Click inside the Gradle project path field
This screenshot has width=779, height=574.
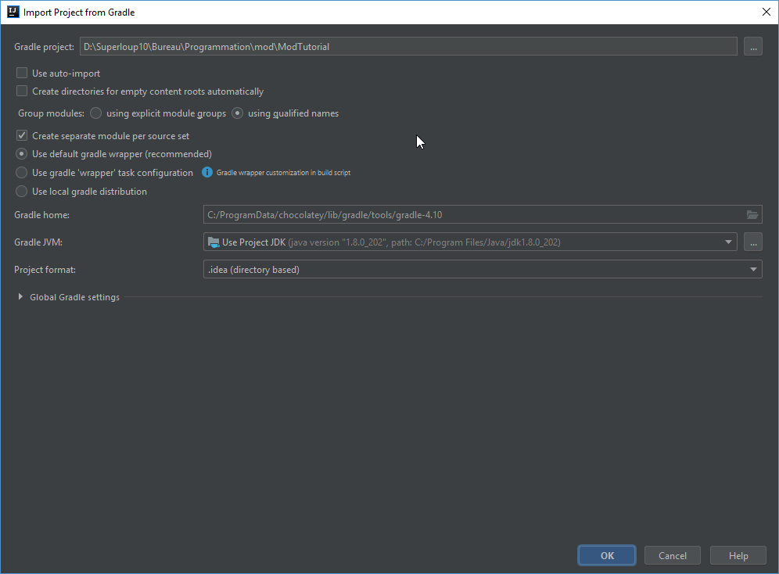tap(407, 47)
